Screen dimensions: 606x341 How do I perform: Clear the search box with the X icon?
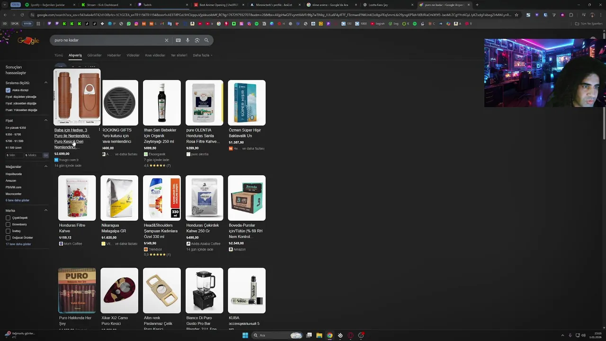(167, 40)
